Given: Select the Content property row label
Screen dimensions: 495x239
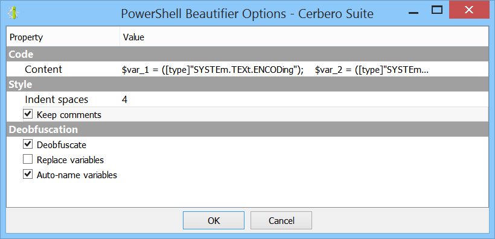Looking at the screenshot, I should (x=43, y=70).
